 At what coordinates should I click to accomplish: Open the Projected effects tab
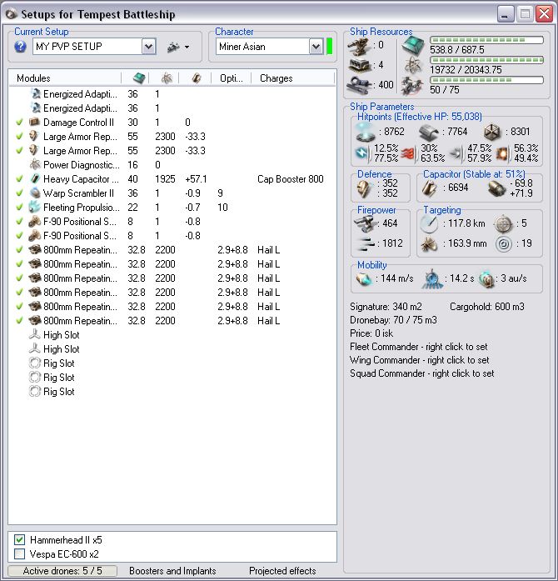coord(282,571)
